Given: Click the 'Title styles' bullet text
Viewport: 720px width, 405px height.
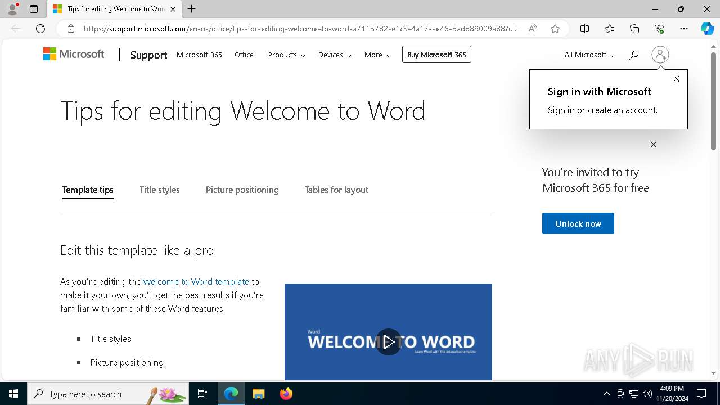Looking at the screenshot, I should tap(111, 339).
